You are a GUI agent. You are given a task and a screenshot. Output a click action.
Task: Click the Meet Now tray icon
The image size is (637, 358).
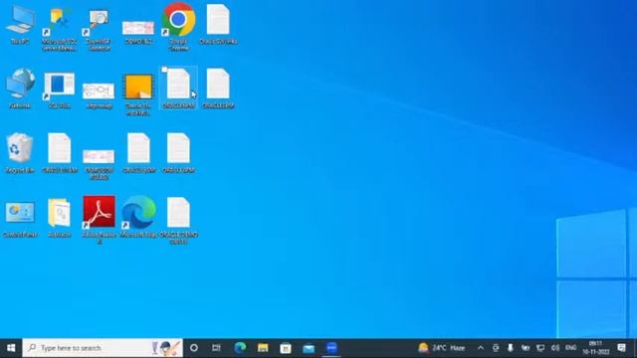pos(496,348)
